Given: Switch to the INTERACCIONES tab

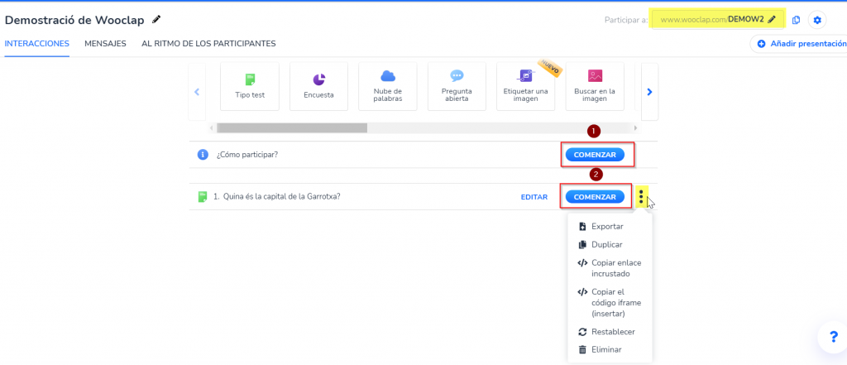Looking at the screenshot, I should click(x=36, y=44).
